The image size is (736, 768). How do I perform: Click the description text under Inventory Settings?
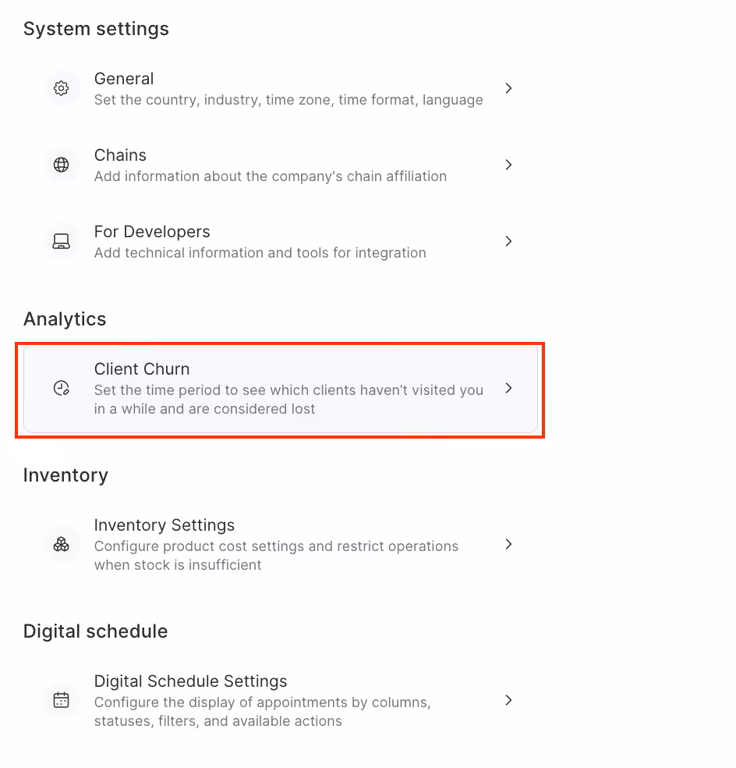click(276, 555)
